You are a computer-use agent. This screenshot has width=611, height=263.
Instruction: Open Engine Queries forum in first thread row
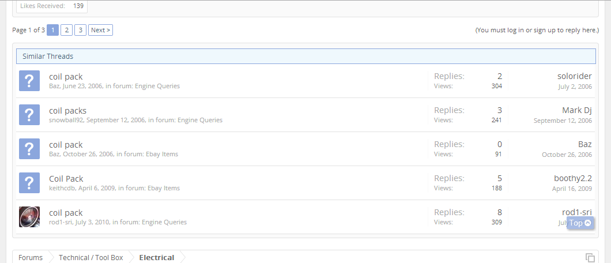(x=157, y=86)
